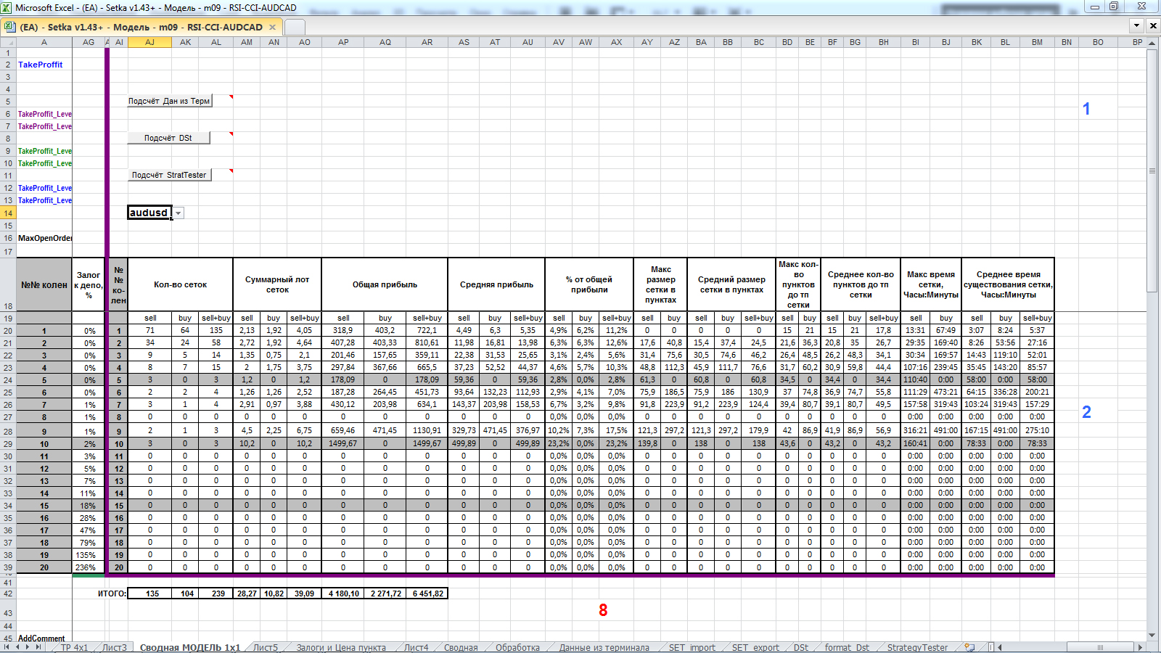Click the horizontal scrollbar left arrow
The image size is (1161, 653).
pyautogui.click(x=999, y=647)
